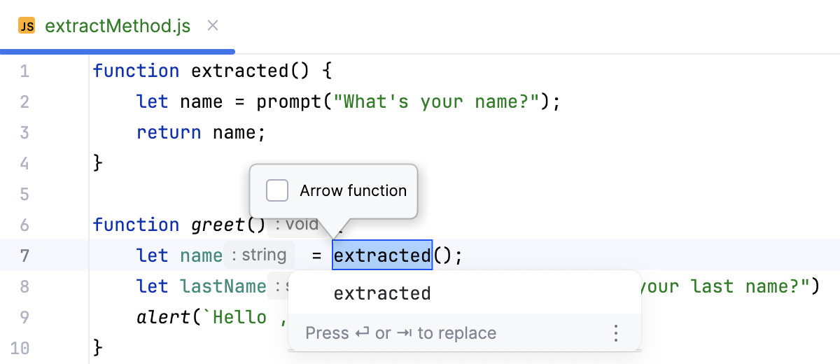The image size is (840, 364).
Task: Enable the Arrow function checkbox
Action: [277, 190]
